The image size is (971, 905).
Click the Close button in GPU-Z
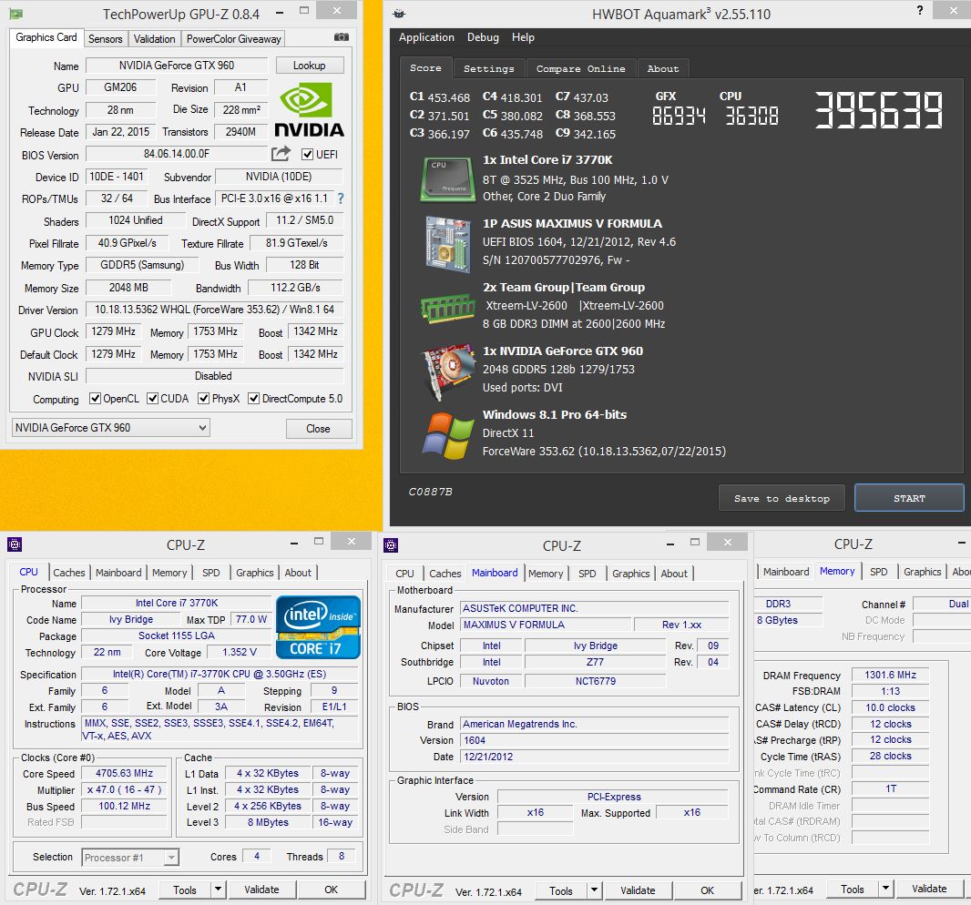(x=318, y=428)
